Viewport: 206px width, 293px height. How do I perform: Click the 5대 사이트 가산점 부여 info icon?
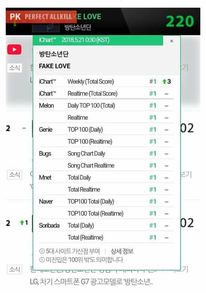(x=42, y=251)
